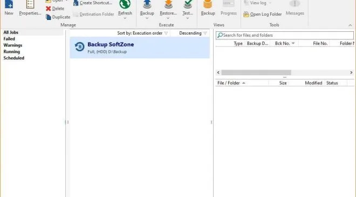356x197 pixels.
Task: Click the left arrow of horizontal scrollbar
Action: (218, 72)
